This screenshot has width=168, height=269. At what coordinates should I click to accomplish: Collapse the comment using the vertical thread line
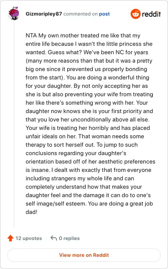[x=14, y=124]
